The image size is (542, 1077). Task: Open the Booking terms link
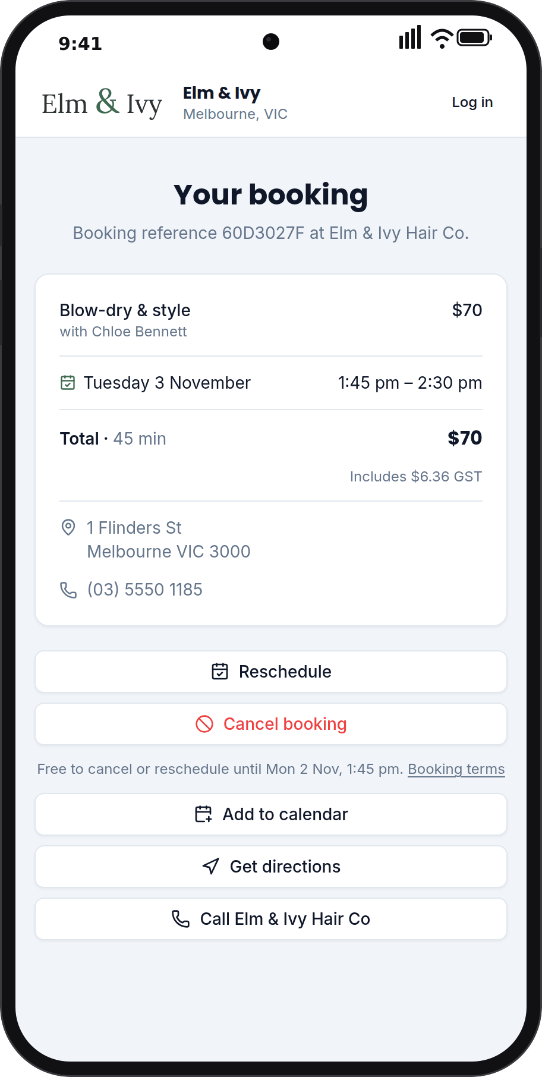pyautogui.click(x=456, y=769)
